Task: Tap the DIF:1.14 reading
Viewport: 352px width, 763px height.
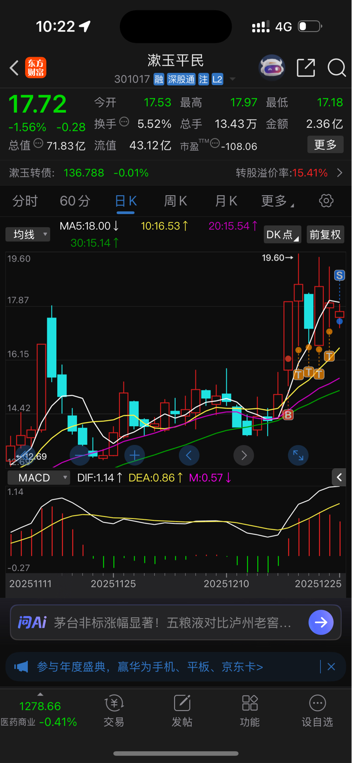Action: (x=100, y=478)
